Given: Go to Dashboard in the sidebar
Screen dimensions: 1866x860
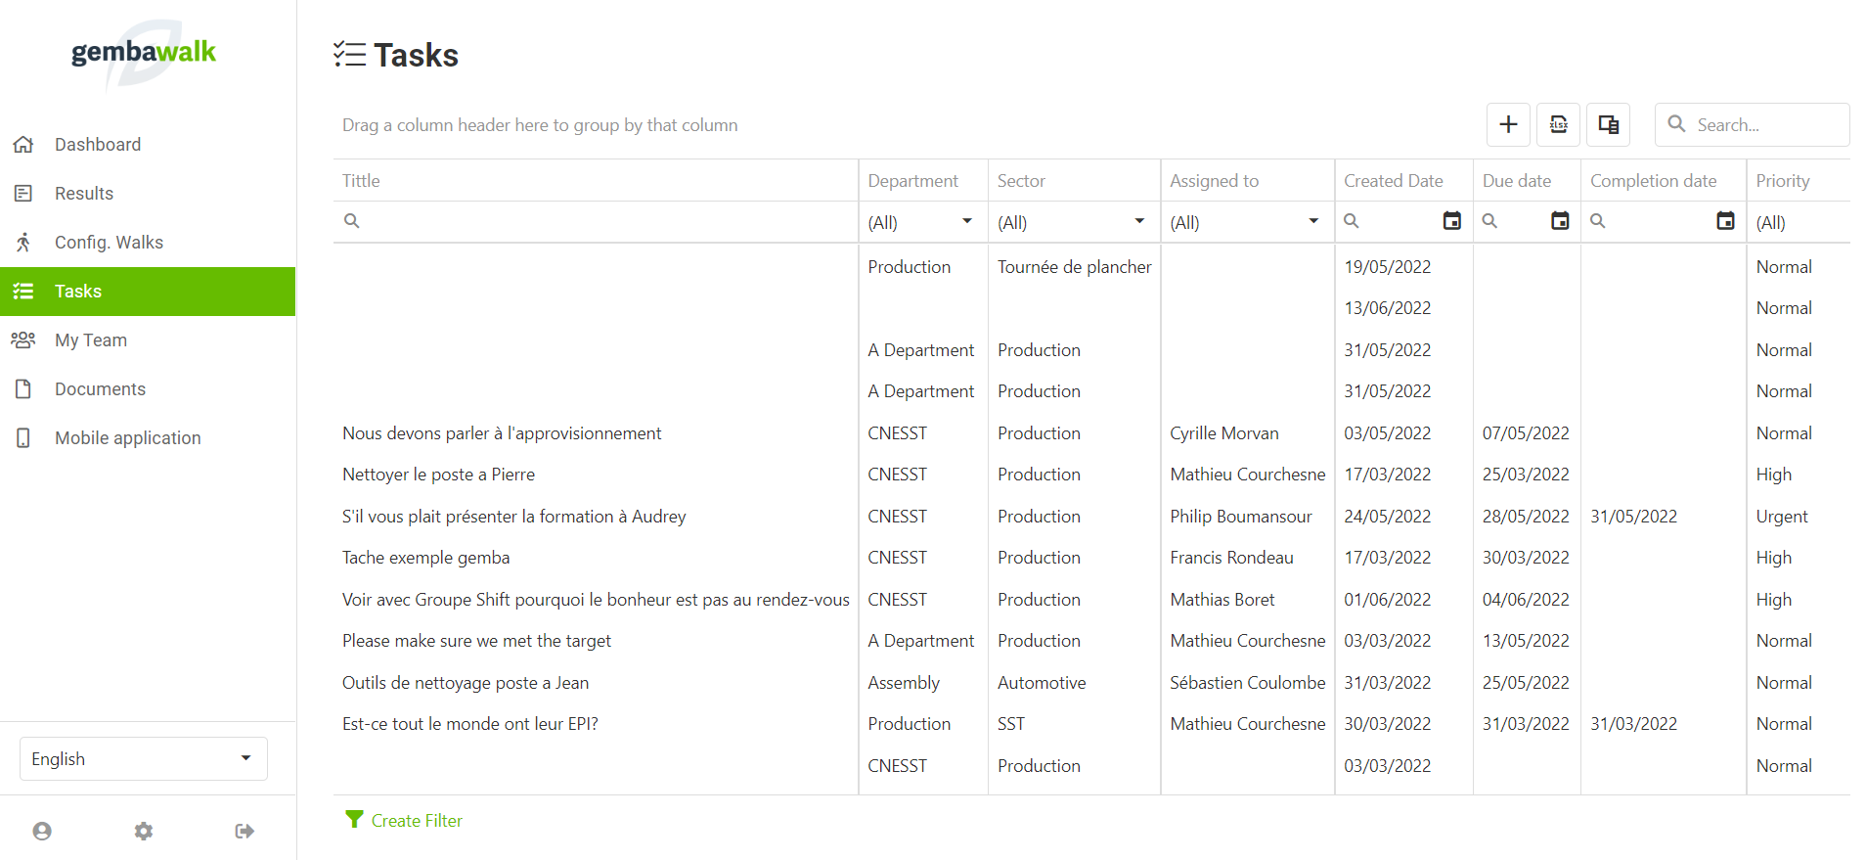Looking at the screenshot, I should coord(98,145).
